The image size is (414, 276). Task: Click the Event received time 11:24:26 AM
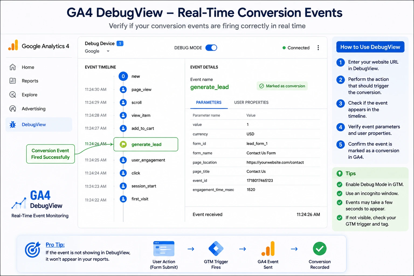(x=308, y=215)
